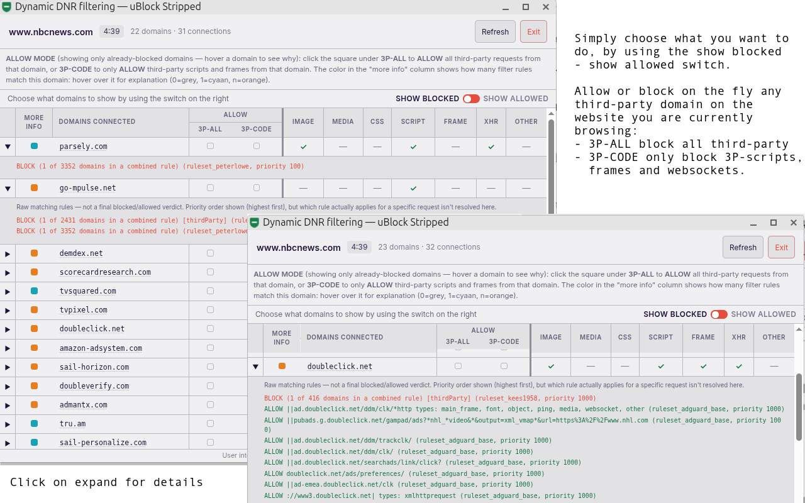Click the FRAME checkmark for doubleclick.net in the front window
The image size is (805, 503).
tap(703, 366)
